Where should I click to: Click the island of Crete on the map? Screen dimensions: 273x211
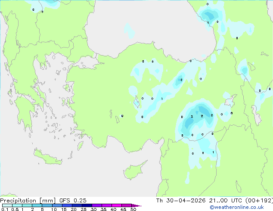pyautogui.click(x=47, y=158)
